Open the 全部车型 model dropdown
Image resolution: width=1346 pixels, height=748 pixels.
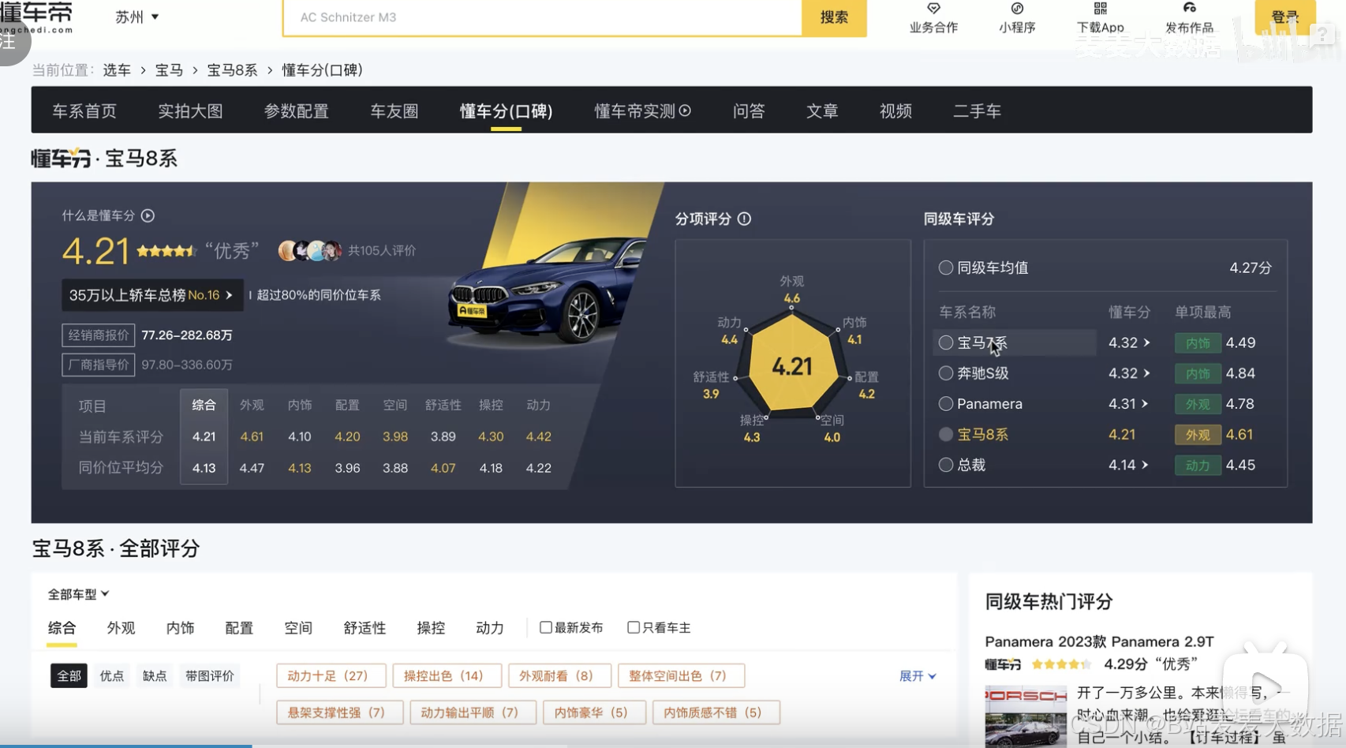coord(78,594)
